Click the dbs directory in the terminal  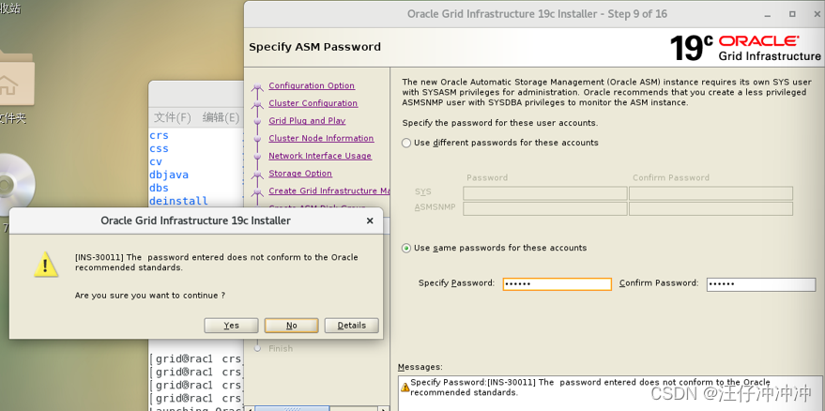click(159, 188)
